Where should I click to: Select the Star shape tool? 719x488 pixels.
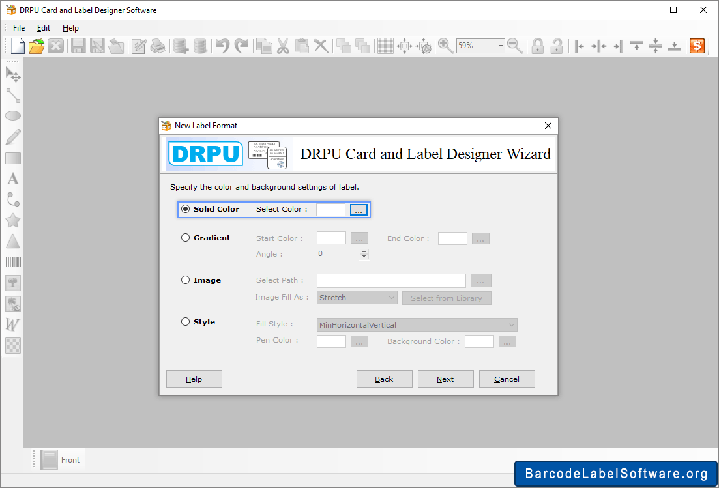tap(13, 220)
